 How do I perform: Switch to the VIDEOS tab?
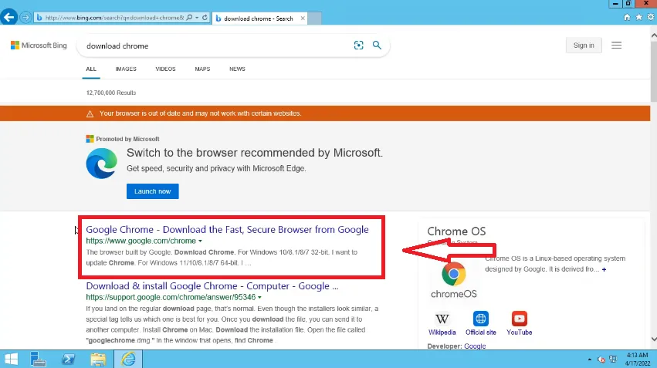(x=165, y=69)
